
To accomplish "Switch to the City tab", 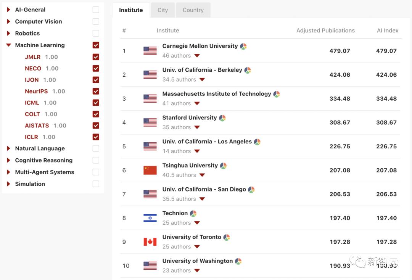I will [x=163, y=10].
